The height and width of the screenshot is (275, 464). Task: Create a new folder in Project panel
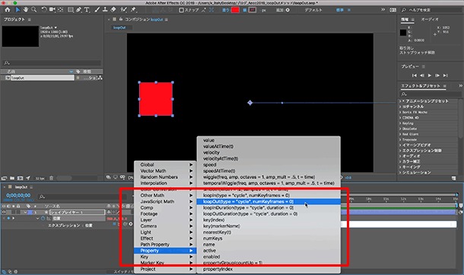pyautogui.click(x=12, y=178)
